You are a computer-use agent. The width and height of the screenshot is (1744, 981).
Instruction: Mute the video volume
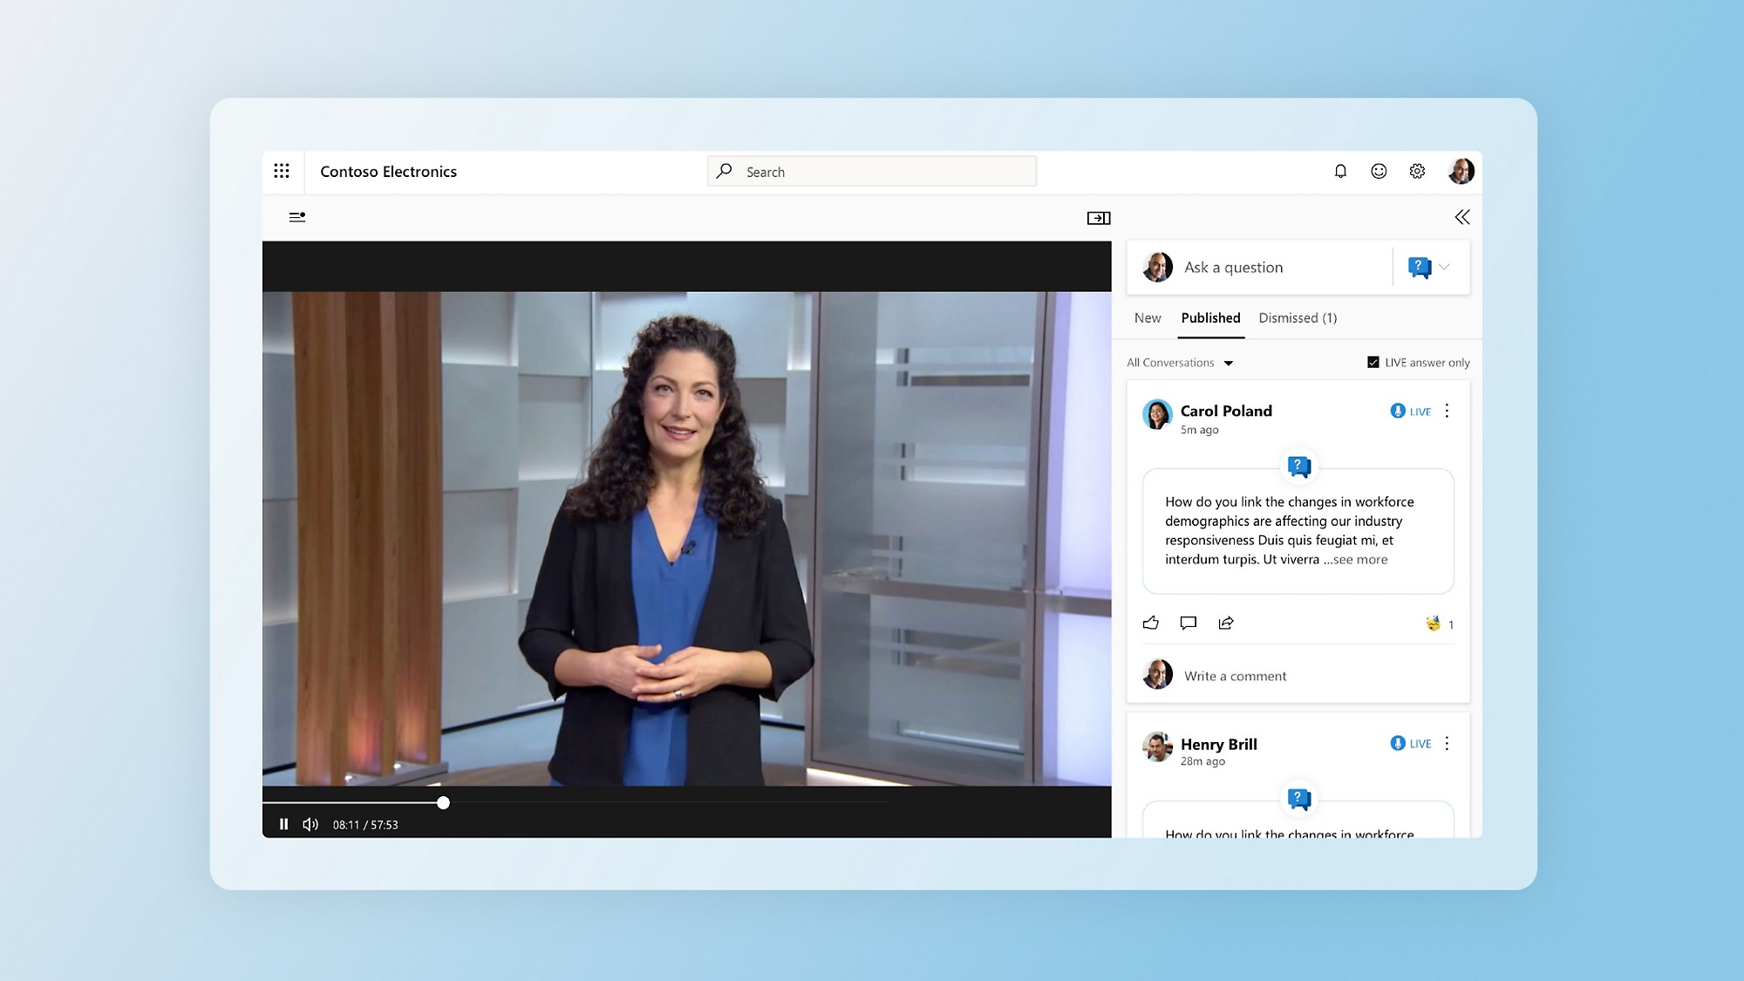[x=310, y=824]
